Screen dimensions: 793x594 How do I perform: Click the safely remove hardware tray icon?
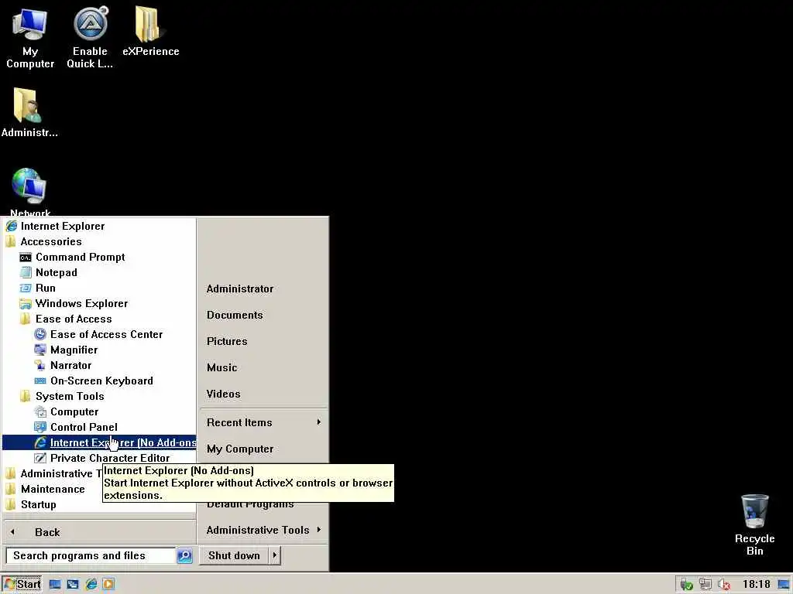(686, 585)
